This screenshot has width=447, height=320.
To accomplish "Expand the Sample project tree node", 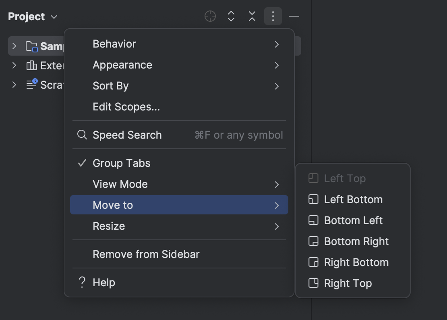I will click(x=13, y=46).
